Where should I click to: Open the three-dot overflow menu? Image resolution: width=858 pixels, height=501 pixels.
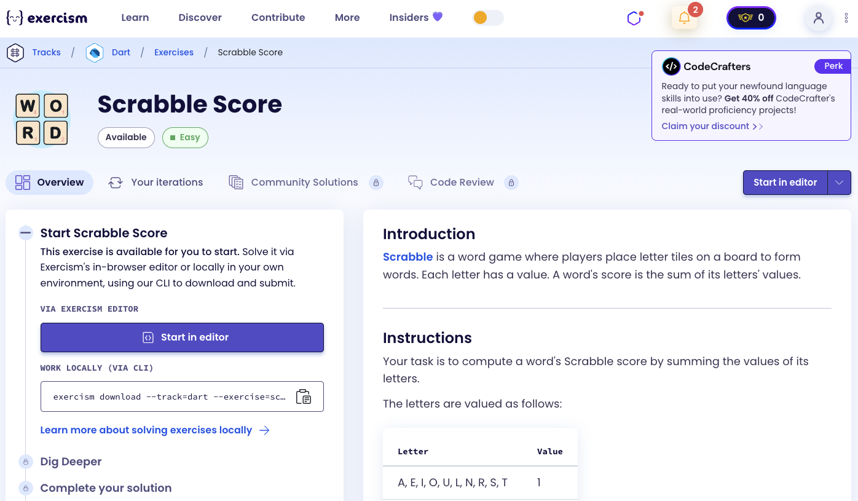click(846, 18)
